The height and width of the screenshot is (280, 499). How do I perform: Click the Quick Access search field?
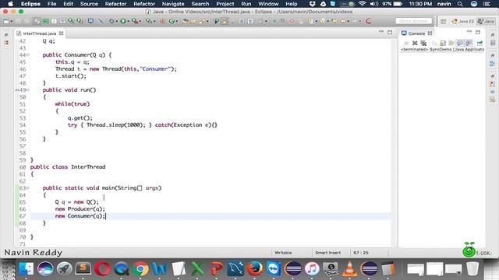click(x=413, y=21)
